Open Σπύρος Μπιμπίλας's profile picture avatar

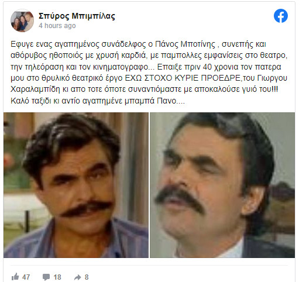tap(22, 20)
